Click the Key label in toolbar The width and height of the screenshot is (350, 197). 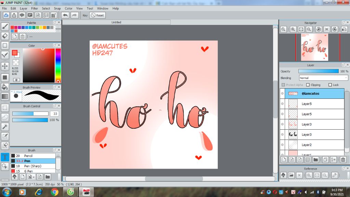pyautogui.click(x=85, y=15)
